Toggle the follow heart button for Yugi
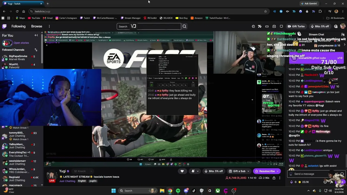 pos(182,171)
